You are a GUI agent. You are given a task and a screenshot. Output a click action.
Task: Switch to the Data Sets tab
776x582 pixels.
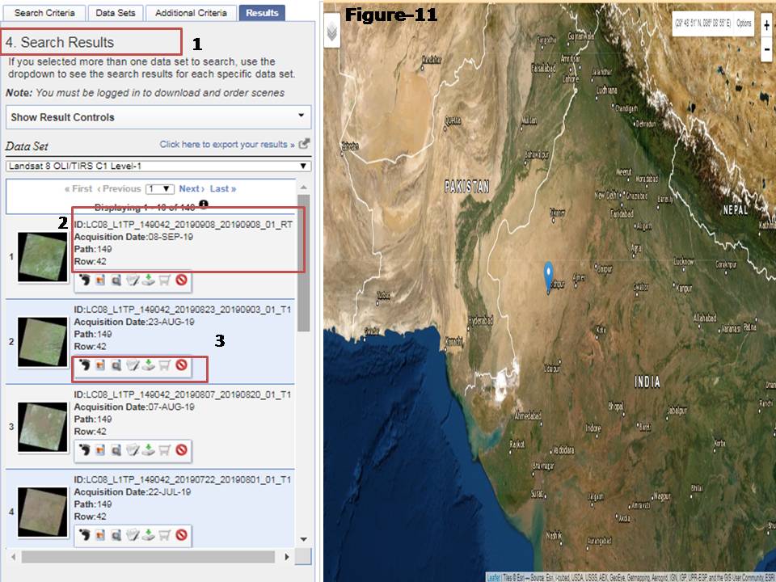(116, 13)
